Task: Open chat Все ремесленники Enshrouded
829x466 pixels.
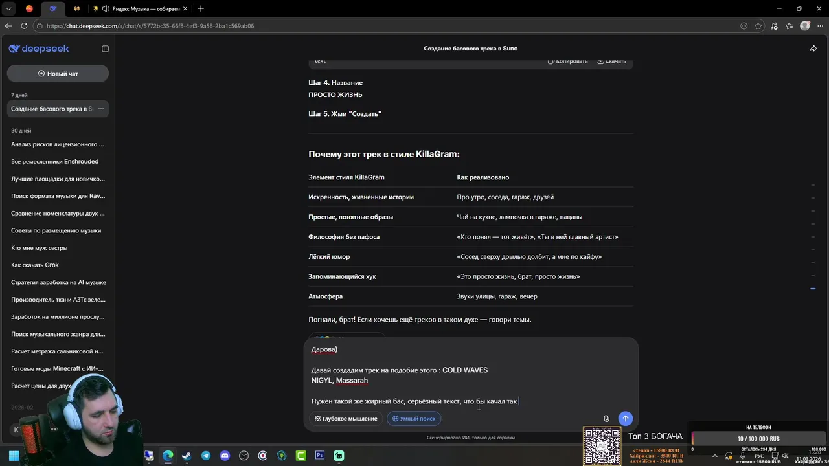Action: [58, 161]
